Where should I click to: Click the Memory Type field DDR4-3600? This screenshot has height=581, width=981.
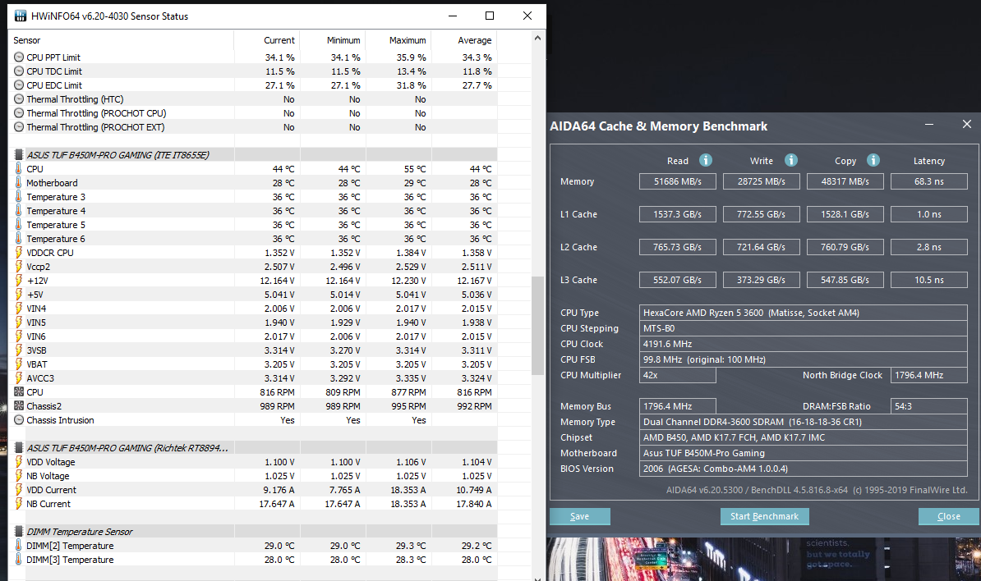[x=804, y=422]
